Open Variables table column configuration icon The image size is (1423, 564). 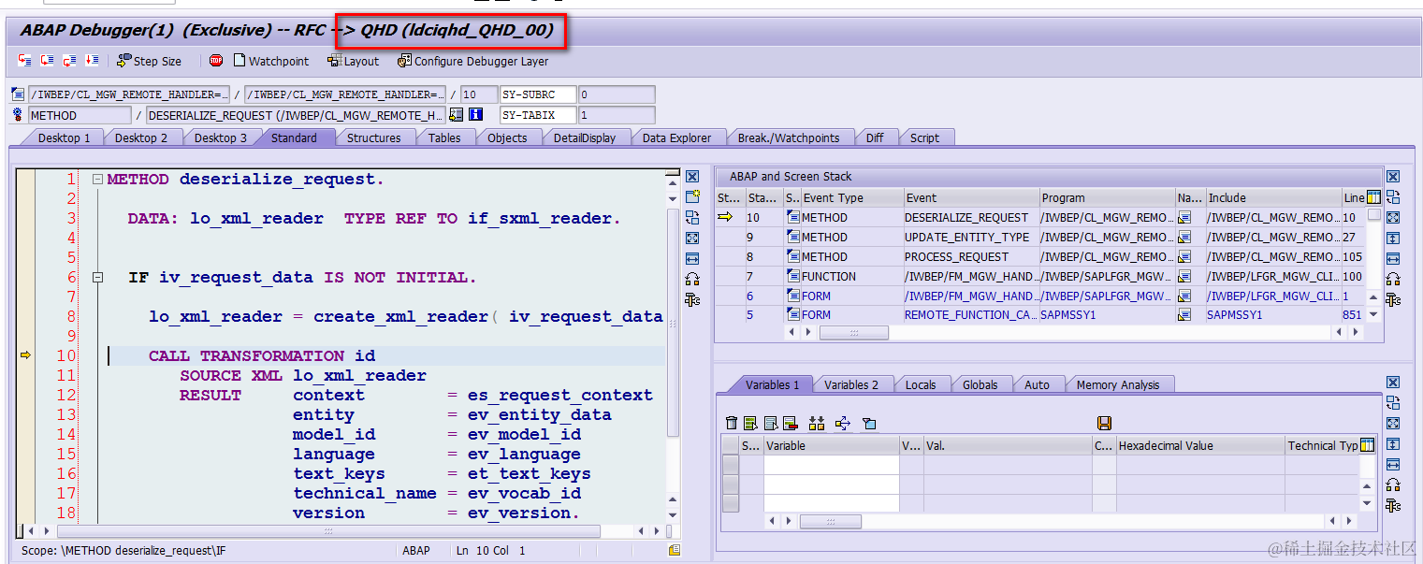point(1367,445)
